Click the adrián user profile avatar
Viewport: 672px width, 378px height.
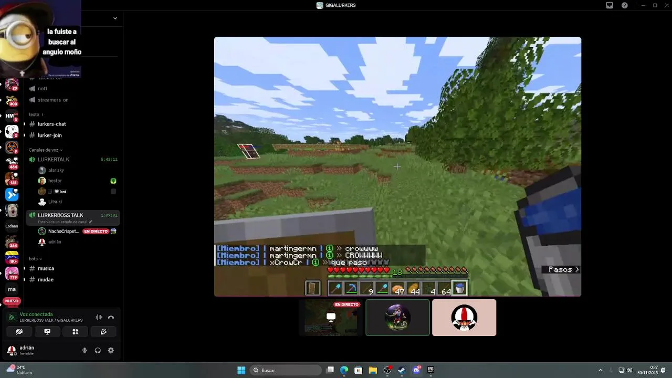pyautogui.click(x=12, y=350)
